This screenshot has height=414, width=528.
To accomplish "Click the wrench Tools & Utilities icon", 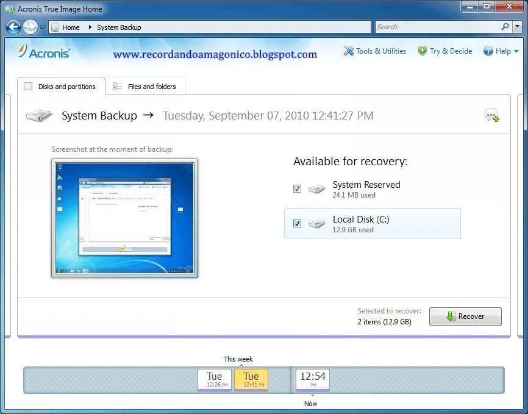I will pos(349,51).
